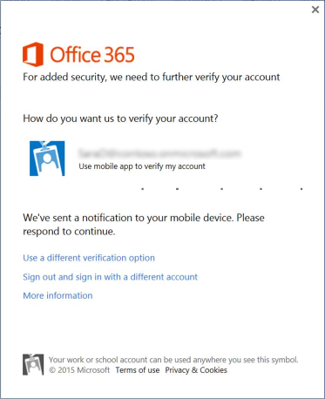
Task: Click the work or school account symbol note
Action: pos(173,360)
